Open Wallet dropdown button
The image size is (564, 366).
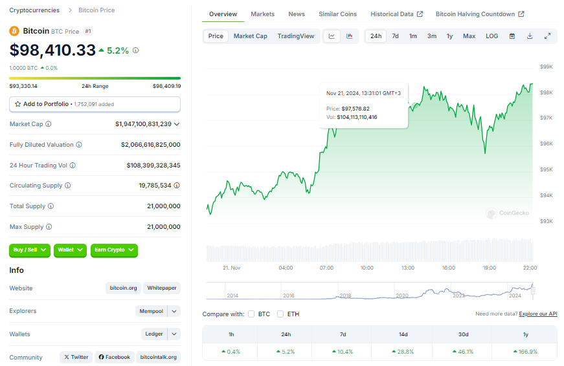[70, 250]
